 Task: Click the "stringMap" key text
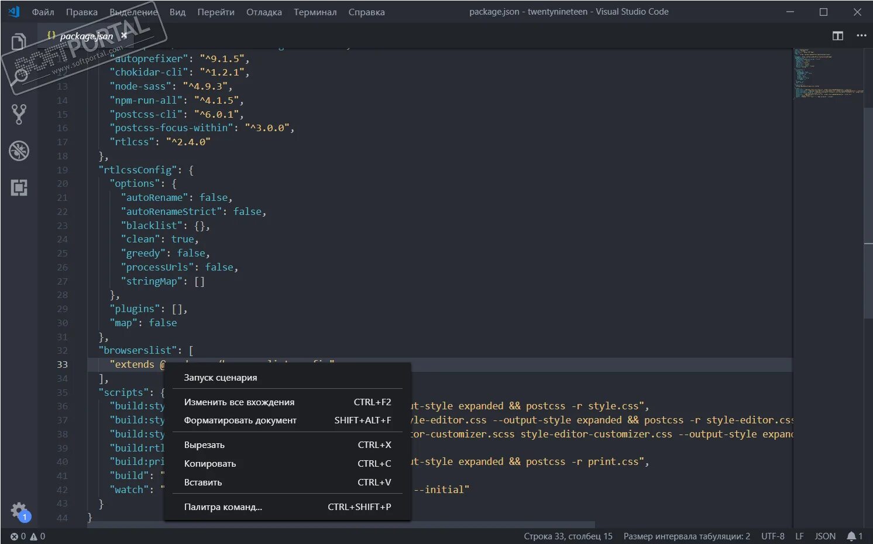[152, 281]
